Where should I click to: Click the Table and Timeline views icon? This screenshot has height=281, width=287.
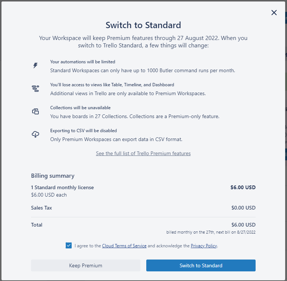click(35, 88)
